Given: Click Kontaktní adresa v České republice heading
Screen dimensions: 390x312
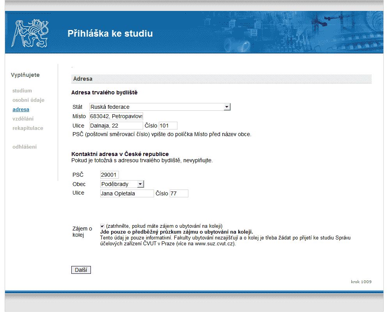Looking at the screenshot, I should [120, 154].
